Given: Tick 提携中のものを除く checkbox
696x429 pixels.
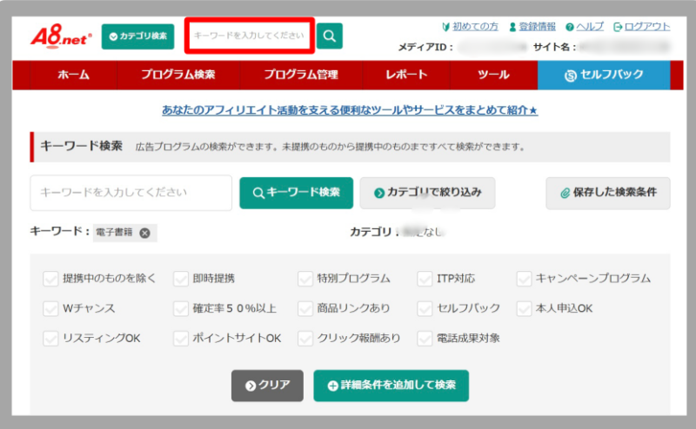Looking at the screenshot, I should pyautogui.click(x=50, y=279).
